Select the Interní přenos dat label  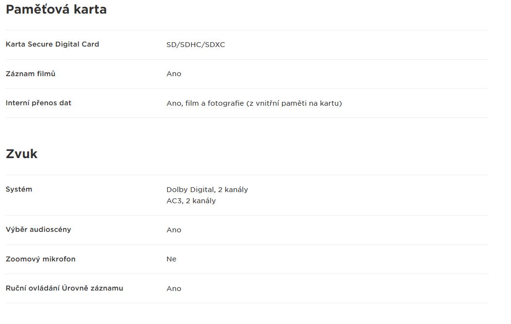[x=38, y=103]
